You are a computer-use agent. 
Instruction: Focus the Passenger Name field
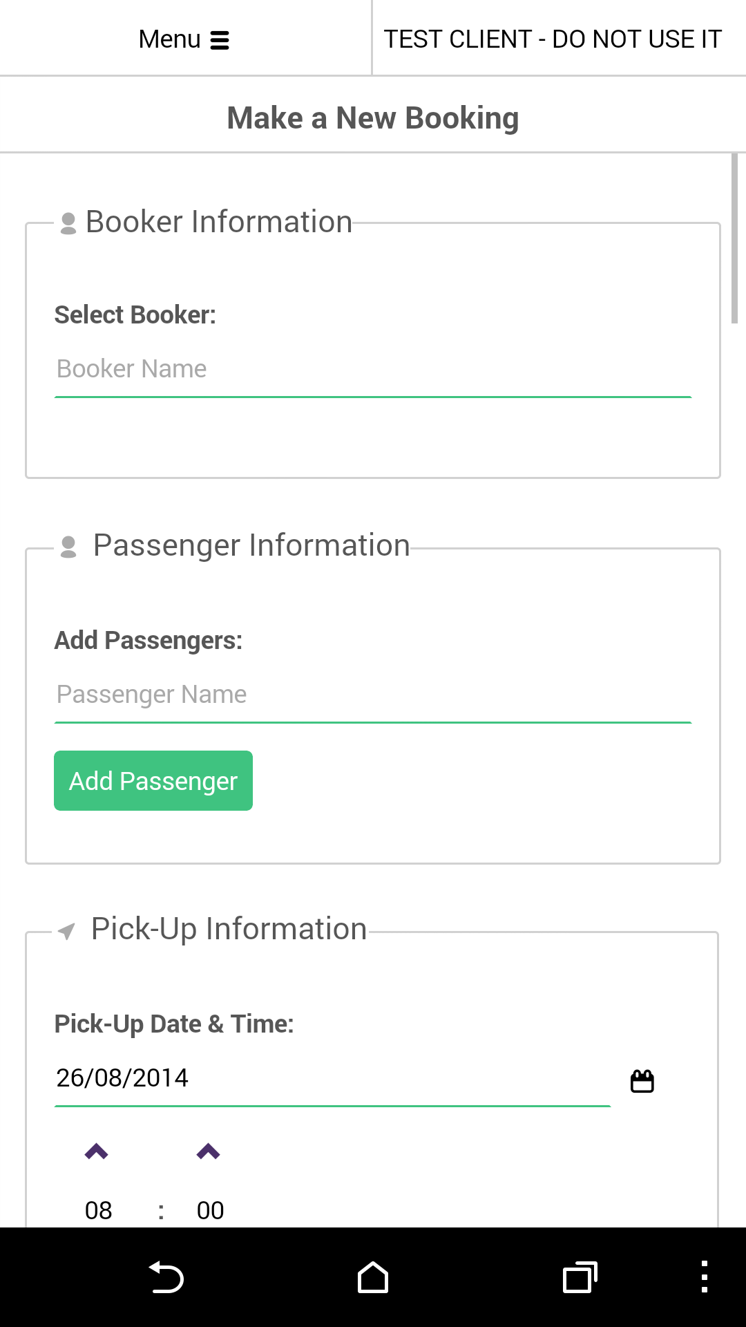(373, 695)
